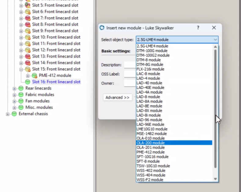Click the OSS Label input field
Image resolution: width=241 pixels, height=192 pixels.
coord(130,74)
